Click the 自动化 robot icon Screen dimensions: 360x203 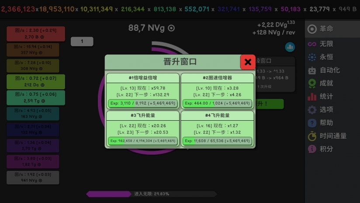point(312,70)
